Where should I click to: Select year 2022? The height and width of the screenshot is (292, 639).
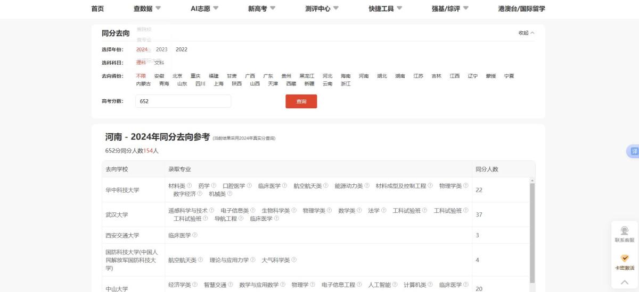pos(182,49)
